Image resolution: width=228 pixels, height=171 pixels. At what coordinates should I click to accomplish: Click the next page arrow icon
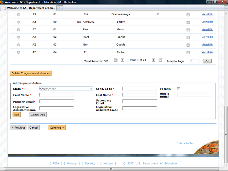[154, 60]
